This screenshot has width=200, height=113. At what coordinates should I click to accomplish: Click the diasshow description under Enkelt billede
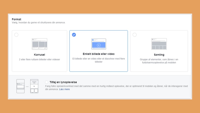coord(99,60)
